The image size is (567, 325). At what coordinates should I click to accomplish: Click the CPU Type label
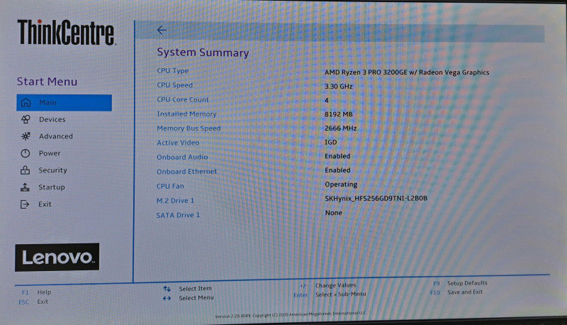(x=172, y=70)
